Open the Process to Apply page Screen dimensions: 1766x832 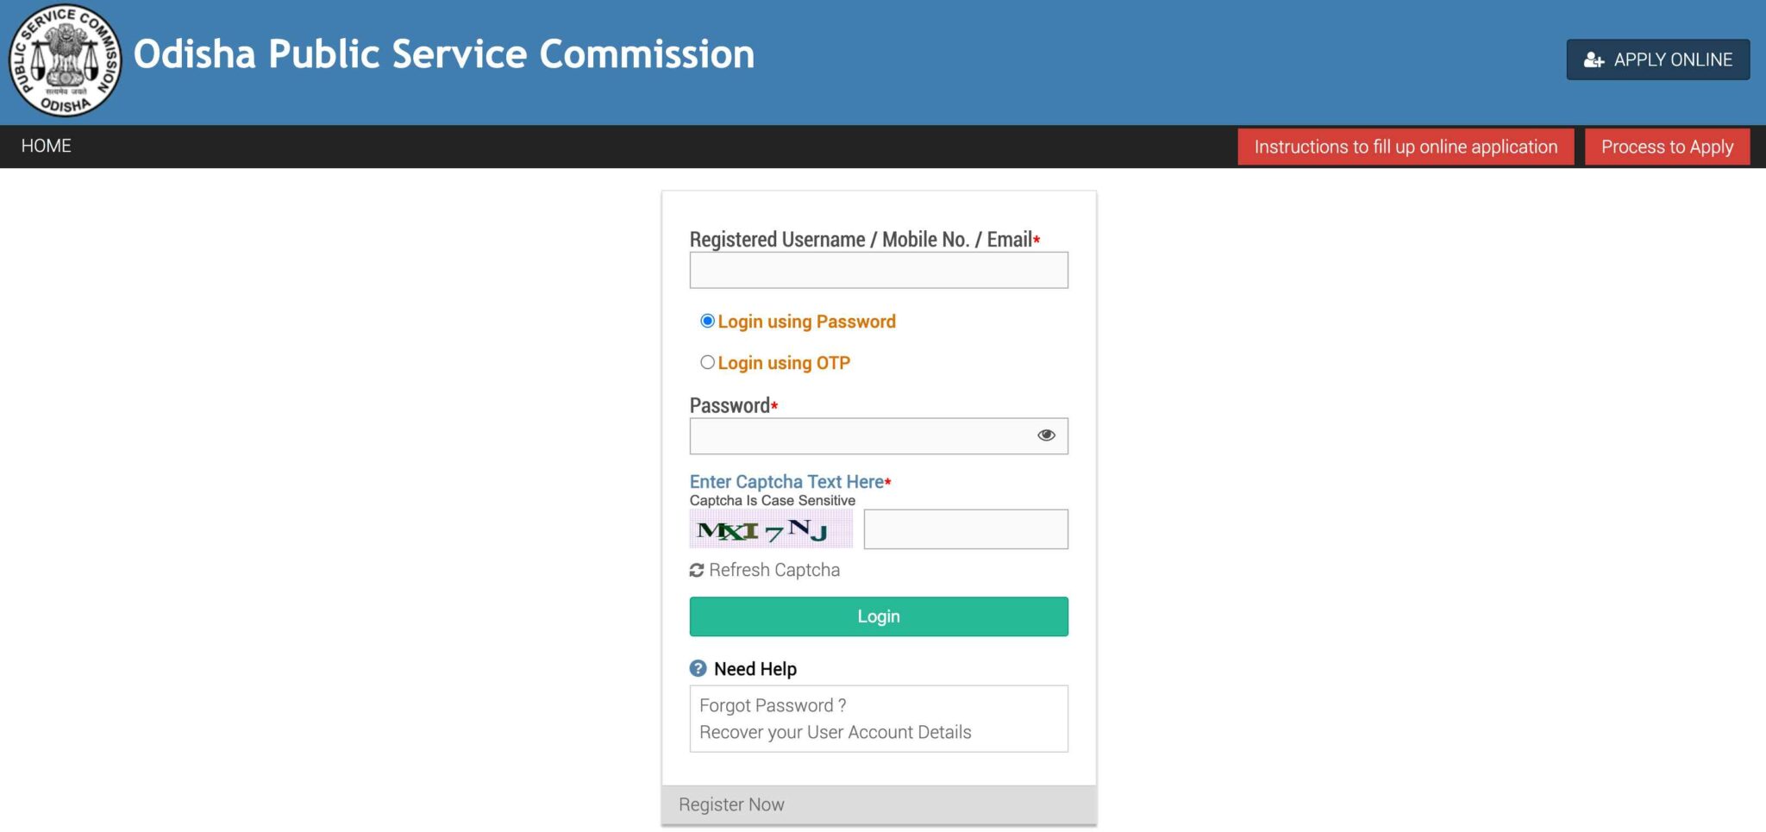[x=1667, y=147]
